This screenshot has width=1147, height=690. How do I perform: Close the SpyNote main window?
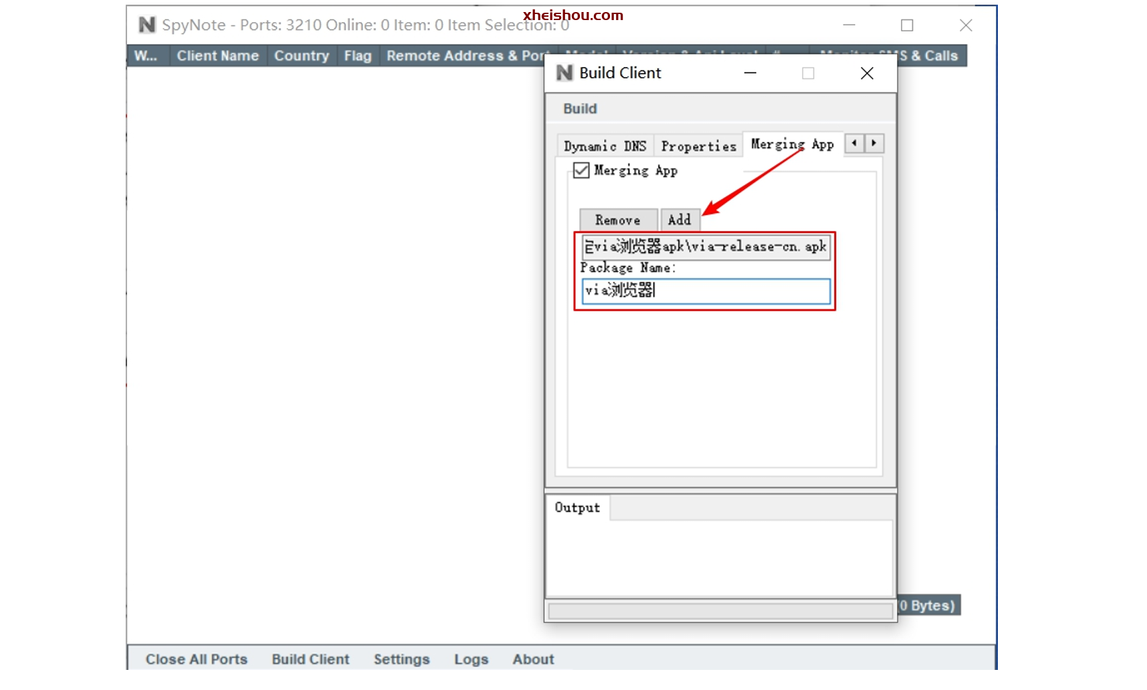(966, 25)
